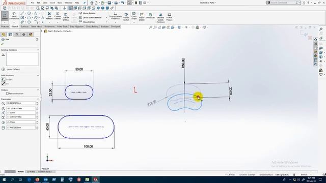Open the Windows Start menu
Image resolution: width=326 pixels, height=183 pixels.
click(4, 179)
